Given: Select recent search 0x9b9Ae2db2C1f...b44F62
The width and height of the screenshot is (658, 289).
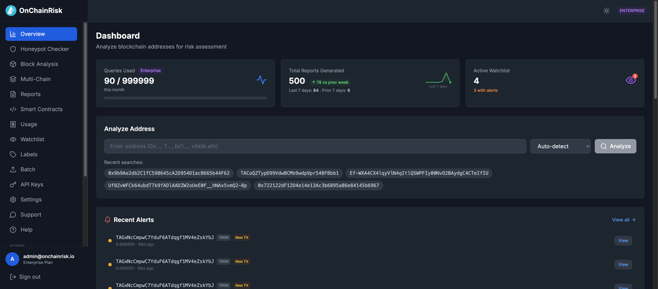Looking at the screenshot, I should 168,173.
